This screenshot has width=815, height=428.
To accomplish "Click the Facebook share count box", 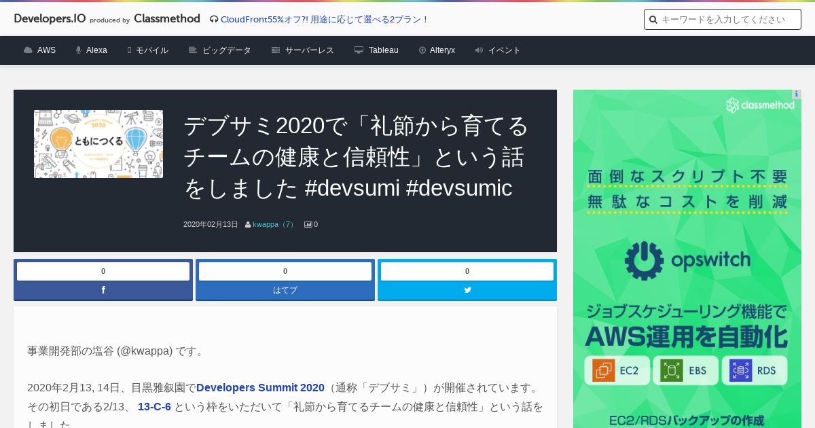I will 103,271.
